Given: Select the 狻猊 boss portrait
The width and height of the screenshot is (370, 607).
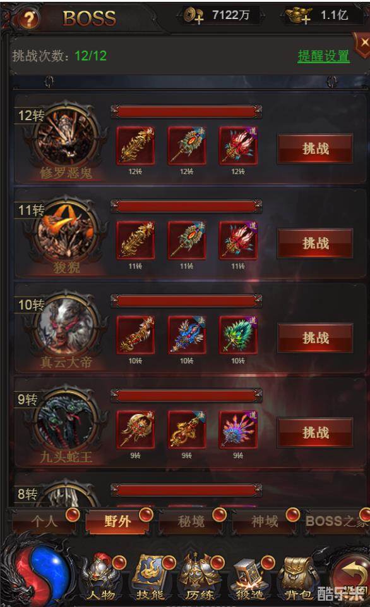Looking at the screenshot, I should coord(66,232).
